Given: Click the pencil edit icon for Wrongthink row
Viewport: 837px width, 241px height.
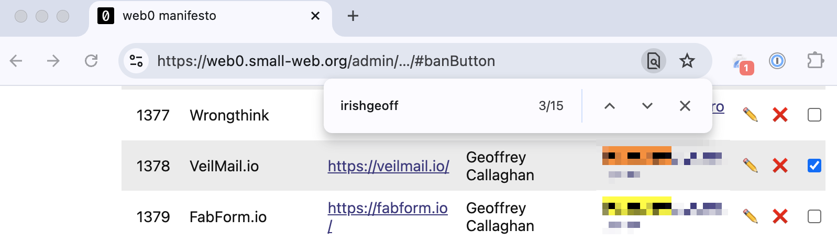Looking at the screenshot, I should click(750, 115).
